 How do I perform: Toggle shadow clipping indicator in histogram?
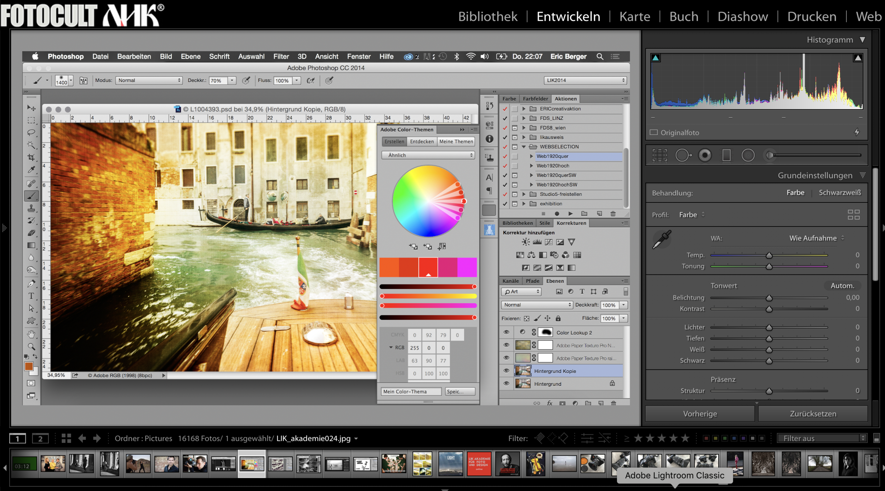point(656,58)
